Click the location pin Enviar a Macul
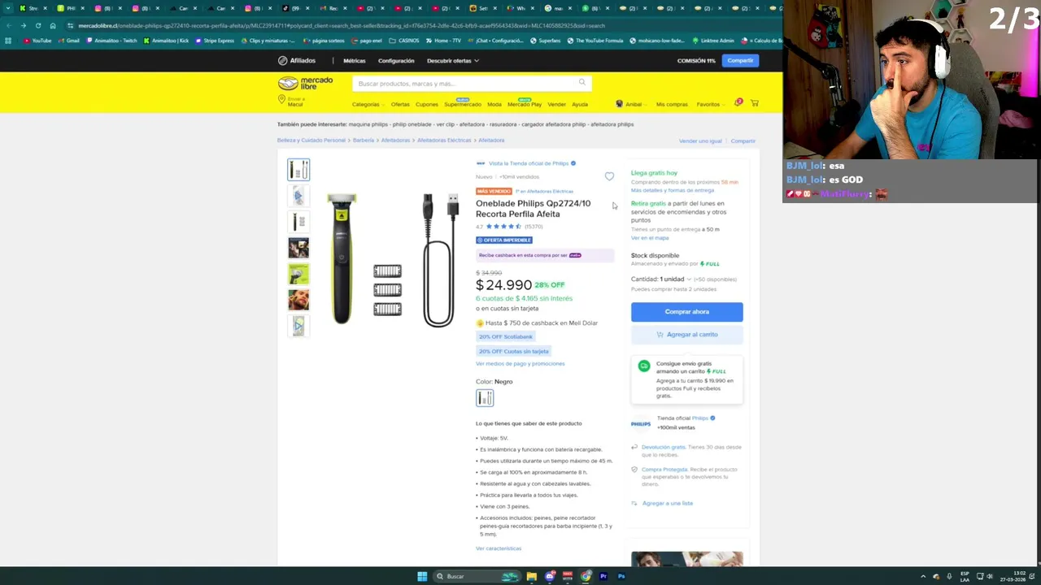1041x585 pixels. 291,101
